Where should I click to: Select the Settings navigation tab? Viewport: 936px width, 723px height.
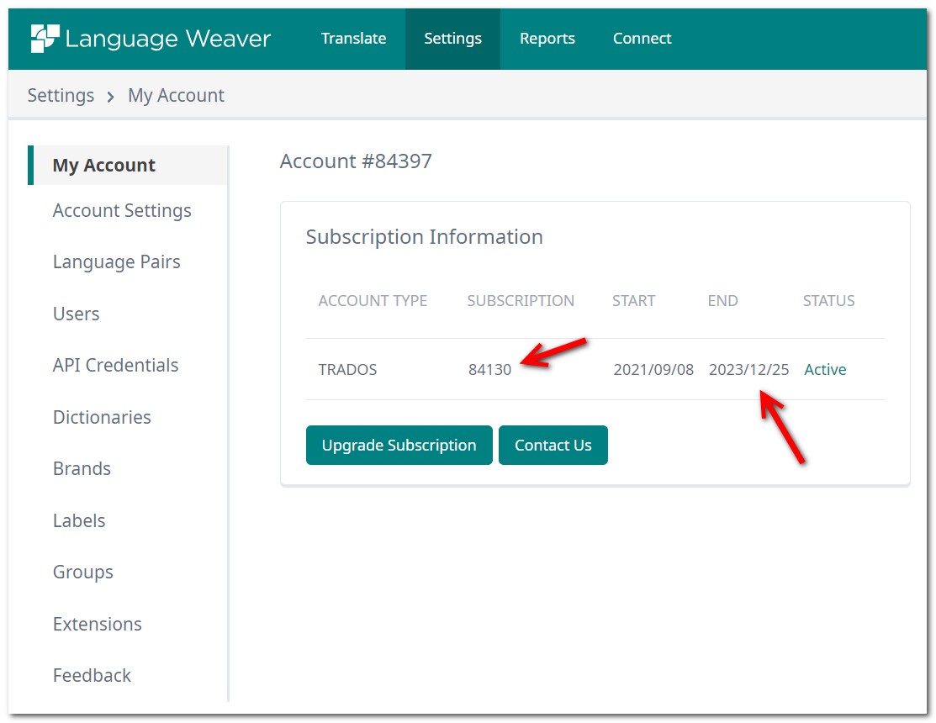[x=452, y=38]
